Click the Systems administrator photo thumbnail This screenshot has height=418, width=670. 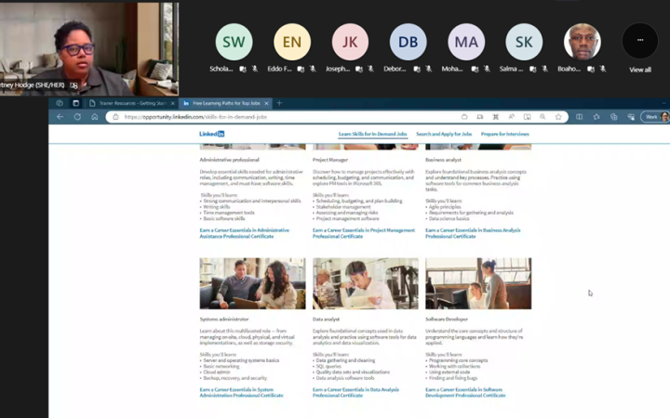point(252,283)
